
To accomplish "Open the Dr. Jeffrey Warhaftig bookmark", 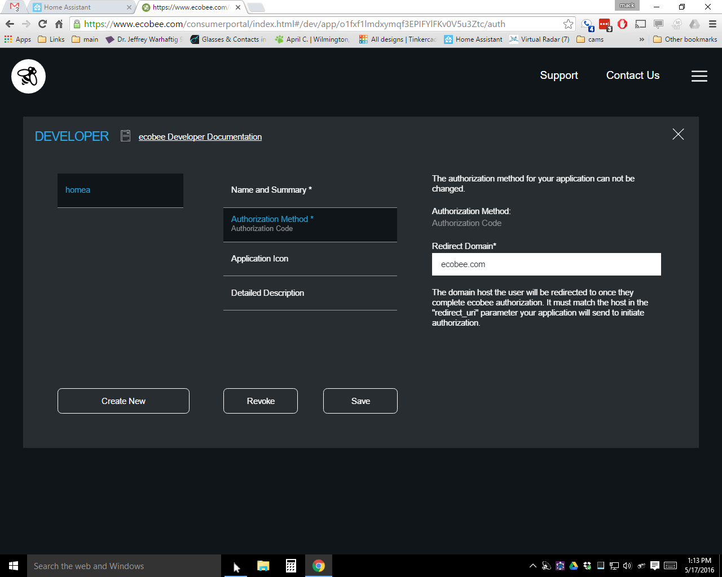I will (x=144, y=39).
